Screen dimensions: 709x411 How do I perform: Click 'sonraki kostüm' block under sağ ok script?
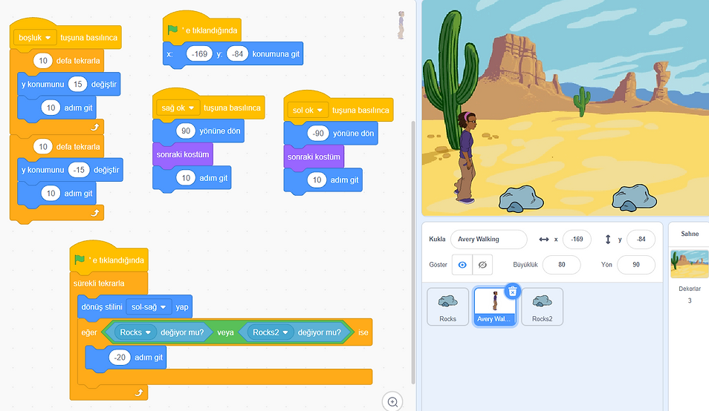(x=183, y=154)
